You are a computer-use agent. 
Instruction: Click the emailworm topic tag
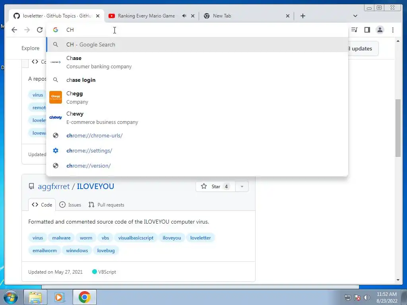45,251
